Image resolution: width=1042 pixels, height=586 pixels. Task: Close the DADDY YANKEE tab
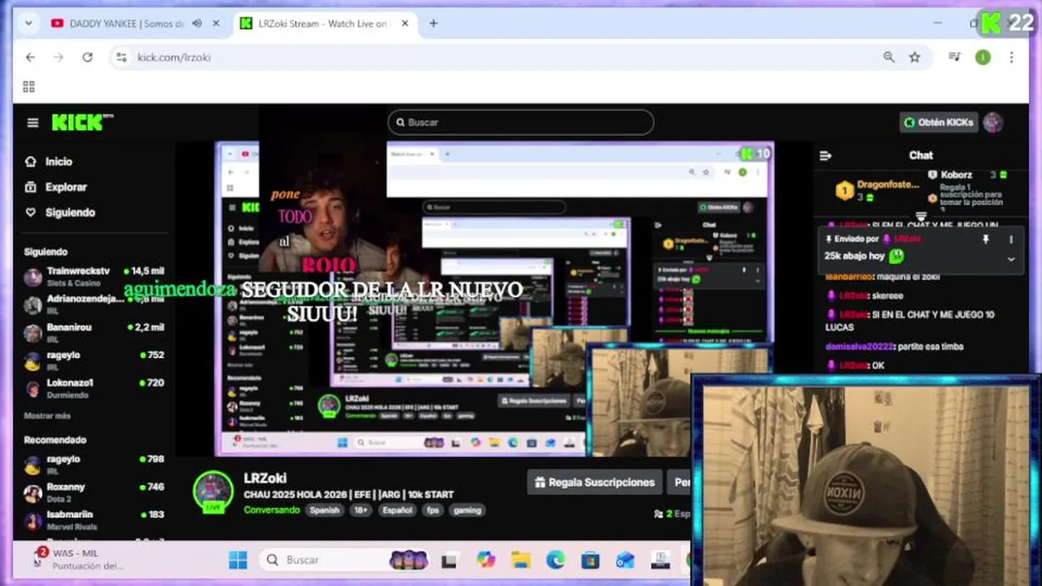pos(216,24)
